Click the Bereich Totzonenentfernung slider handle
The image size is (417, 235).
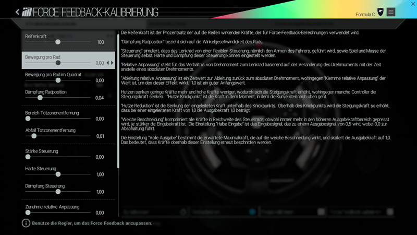coord(28,119)
